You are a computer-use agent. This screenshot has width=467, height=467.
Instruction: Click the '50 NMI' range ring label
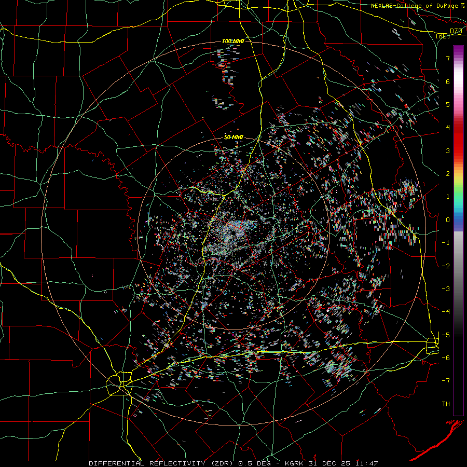233,138
